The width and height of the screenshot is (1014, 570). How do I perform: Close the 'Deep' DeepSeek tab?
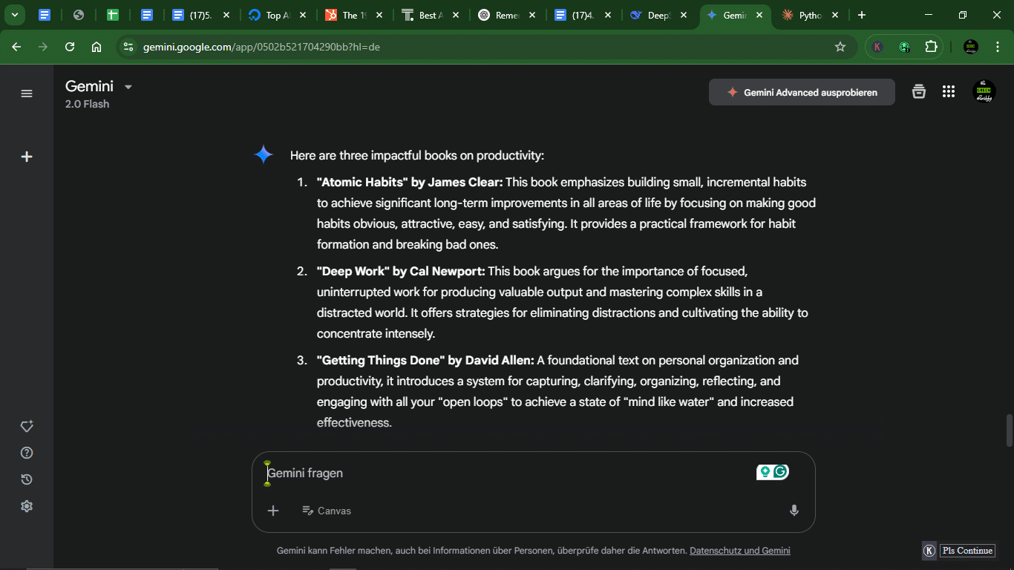click(x=683, y=15)
